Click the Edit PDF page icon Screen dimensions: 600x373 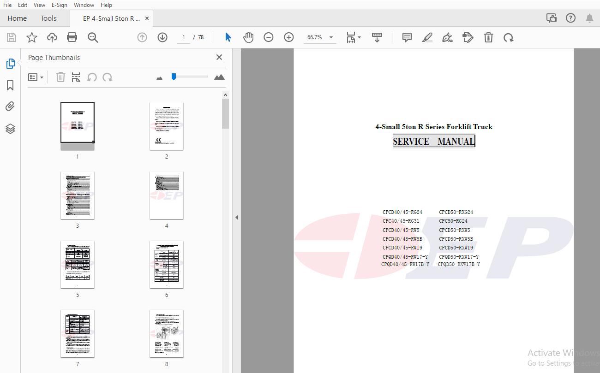(468, 37)
